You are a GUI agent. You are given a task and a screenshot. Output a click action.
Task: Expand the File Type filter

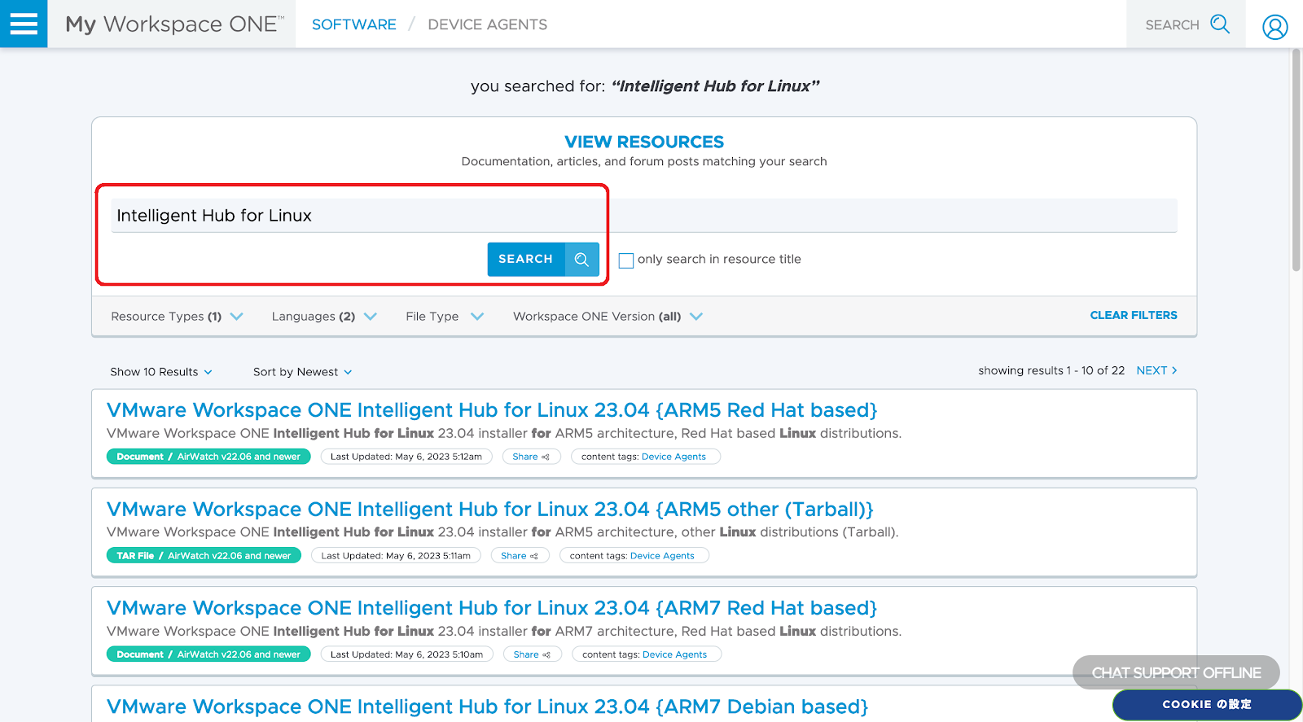pyautogui.click(x=445, y=317)
